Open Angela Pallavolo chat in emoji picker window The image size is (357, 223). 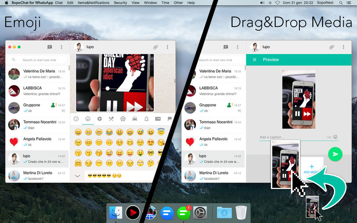pos(37,142)
